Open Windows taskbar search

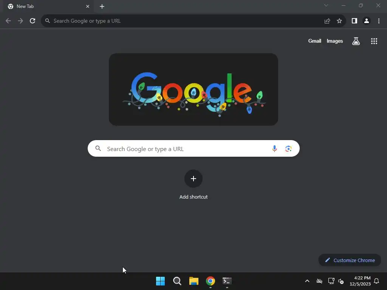point(177,281)
